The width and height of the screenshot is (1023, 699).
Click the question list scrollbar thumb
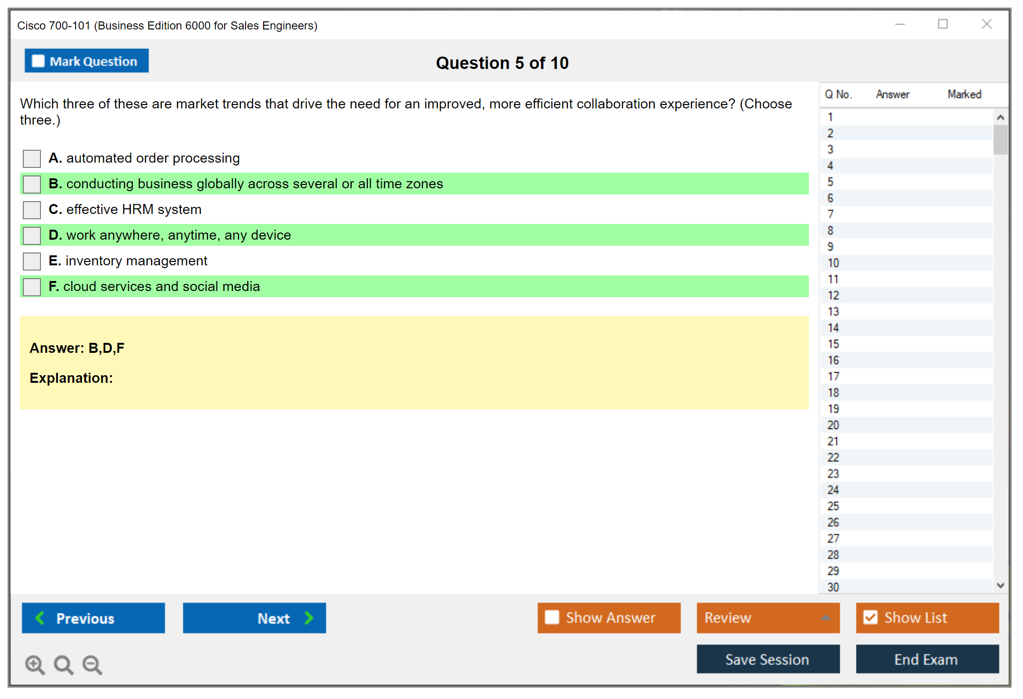(1000, 140)
